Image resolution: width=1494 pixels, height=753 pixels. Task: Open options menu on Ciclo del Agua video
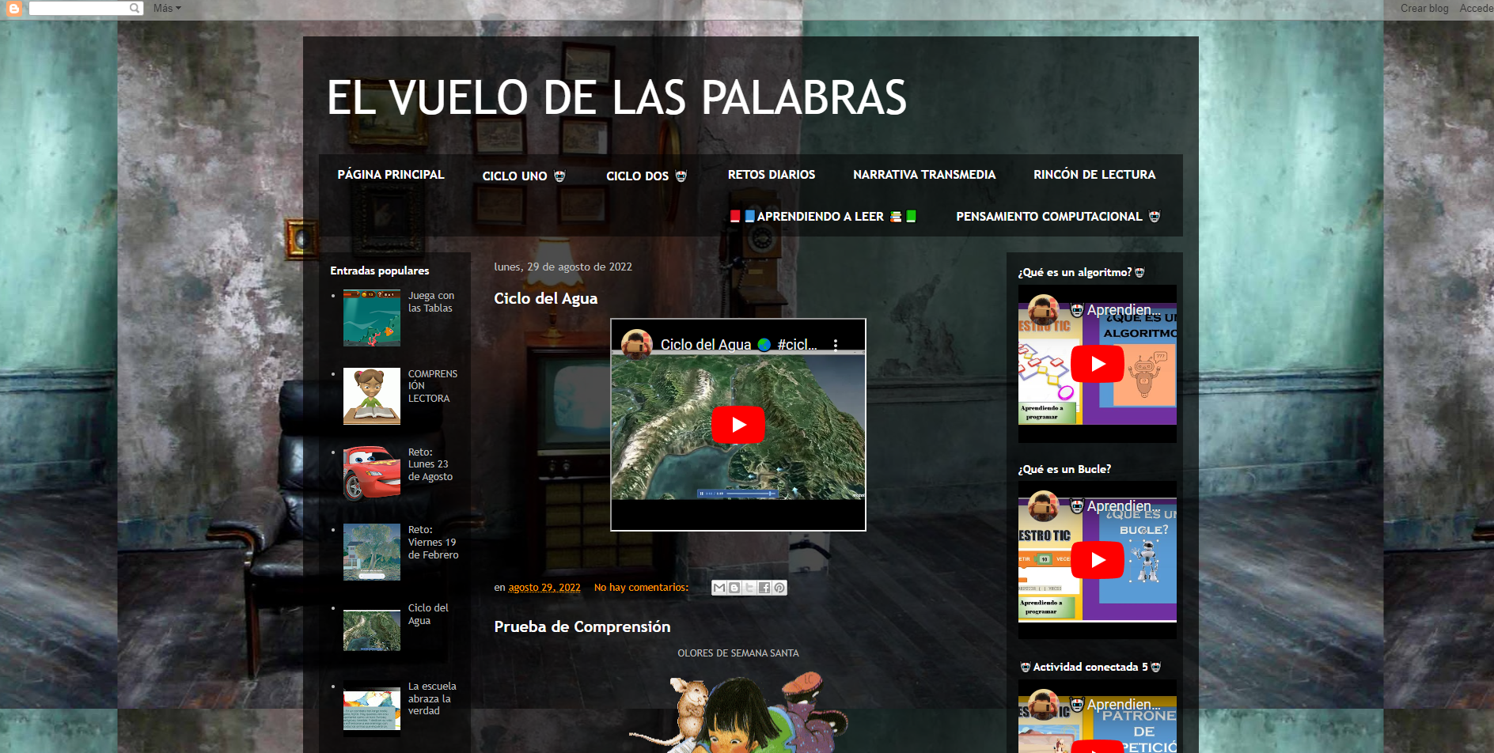(836, 344)
